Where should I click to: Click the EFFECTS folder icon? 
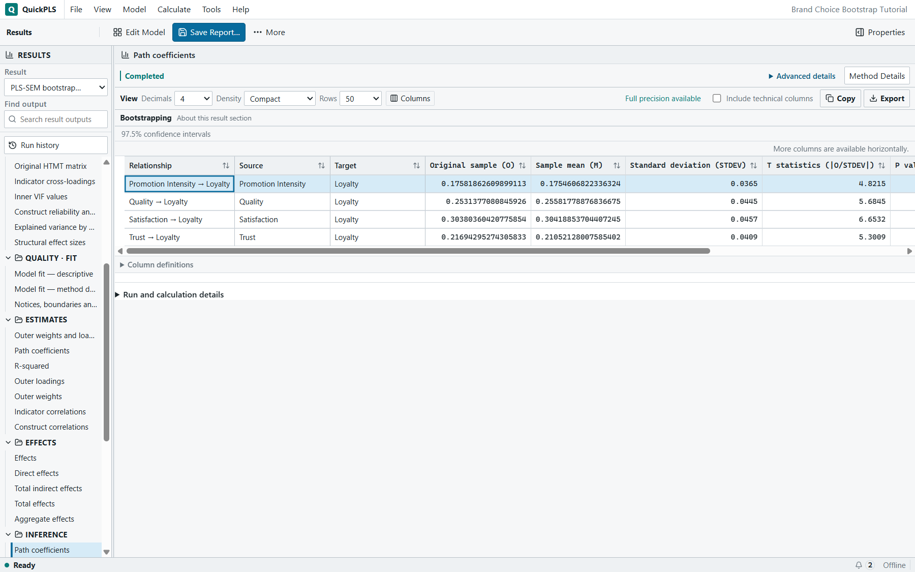pyautogui.click(x=19, y=442)
